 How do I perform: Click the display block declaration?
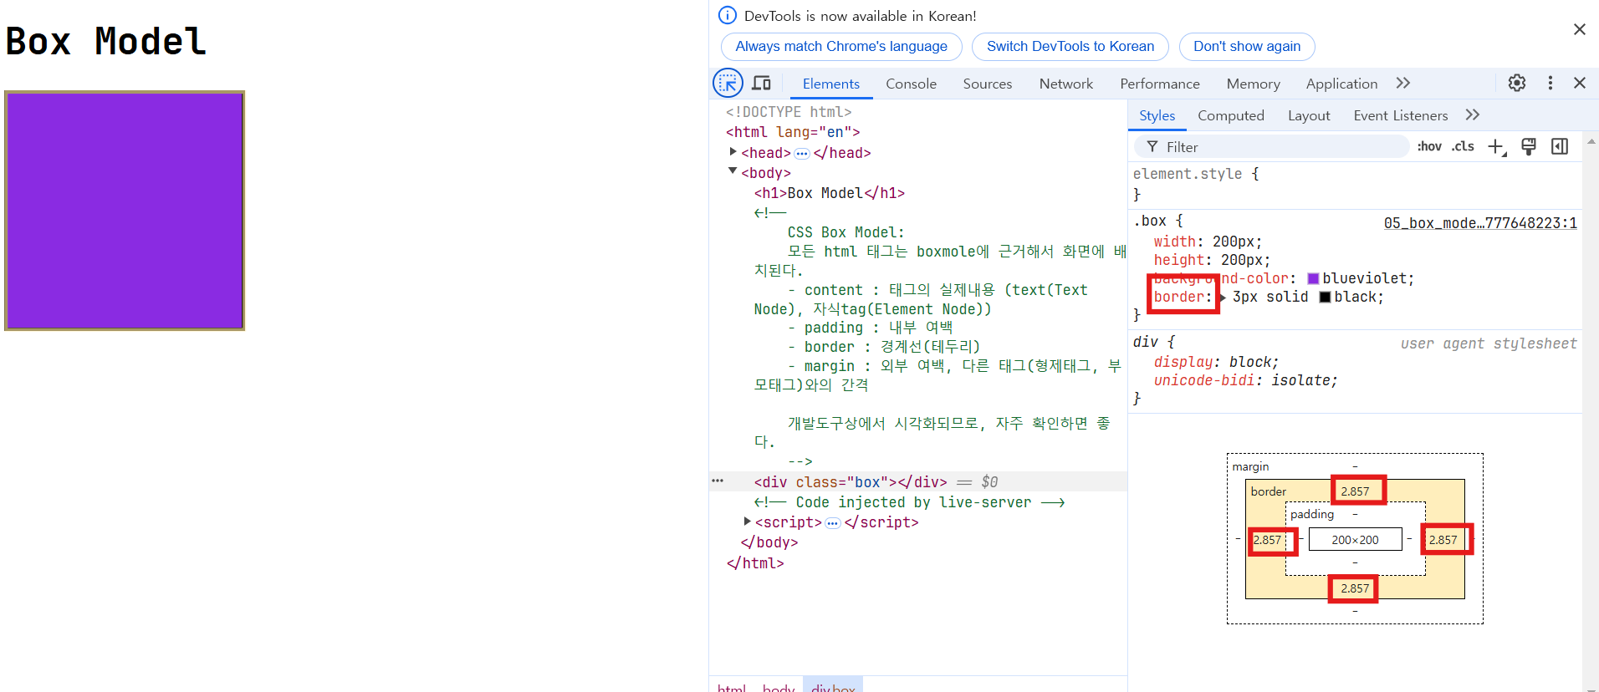tap(1216, 362)
